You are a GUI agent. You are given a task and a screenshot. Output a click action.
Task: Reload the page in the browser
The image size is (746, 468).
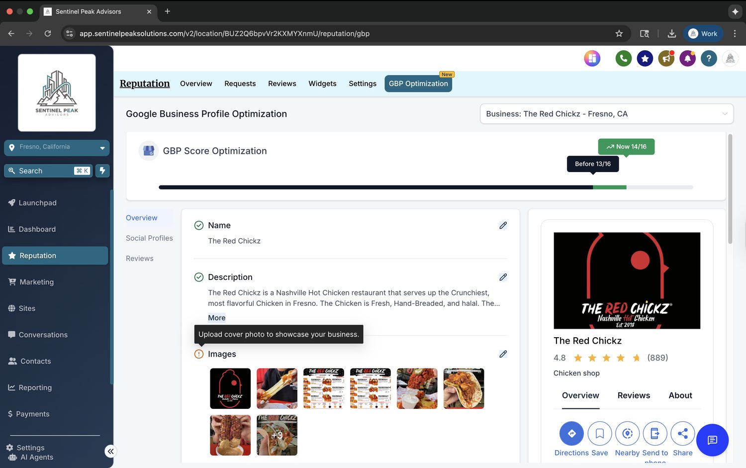48,33
